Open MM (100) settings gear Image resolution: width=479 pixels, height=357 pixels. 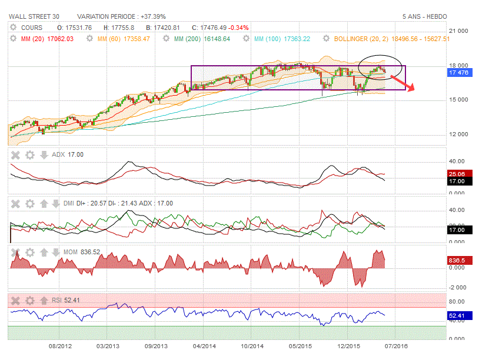click(246, 39)
